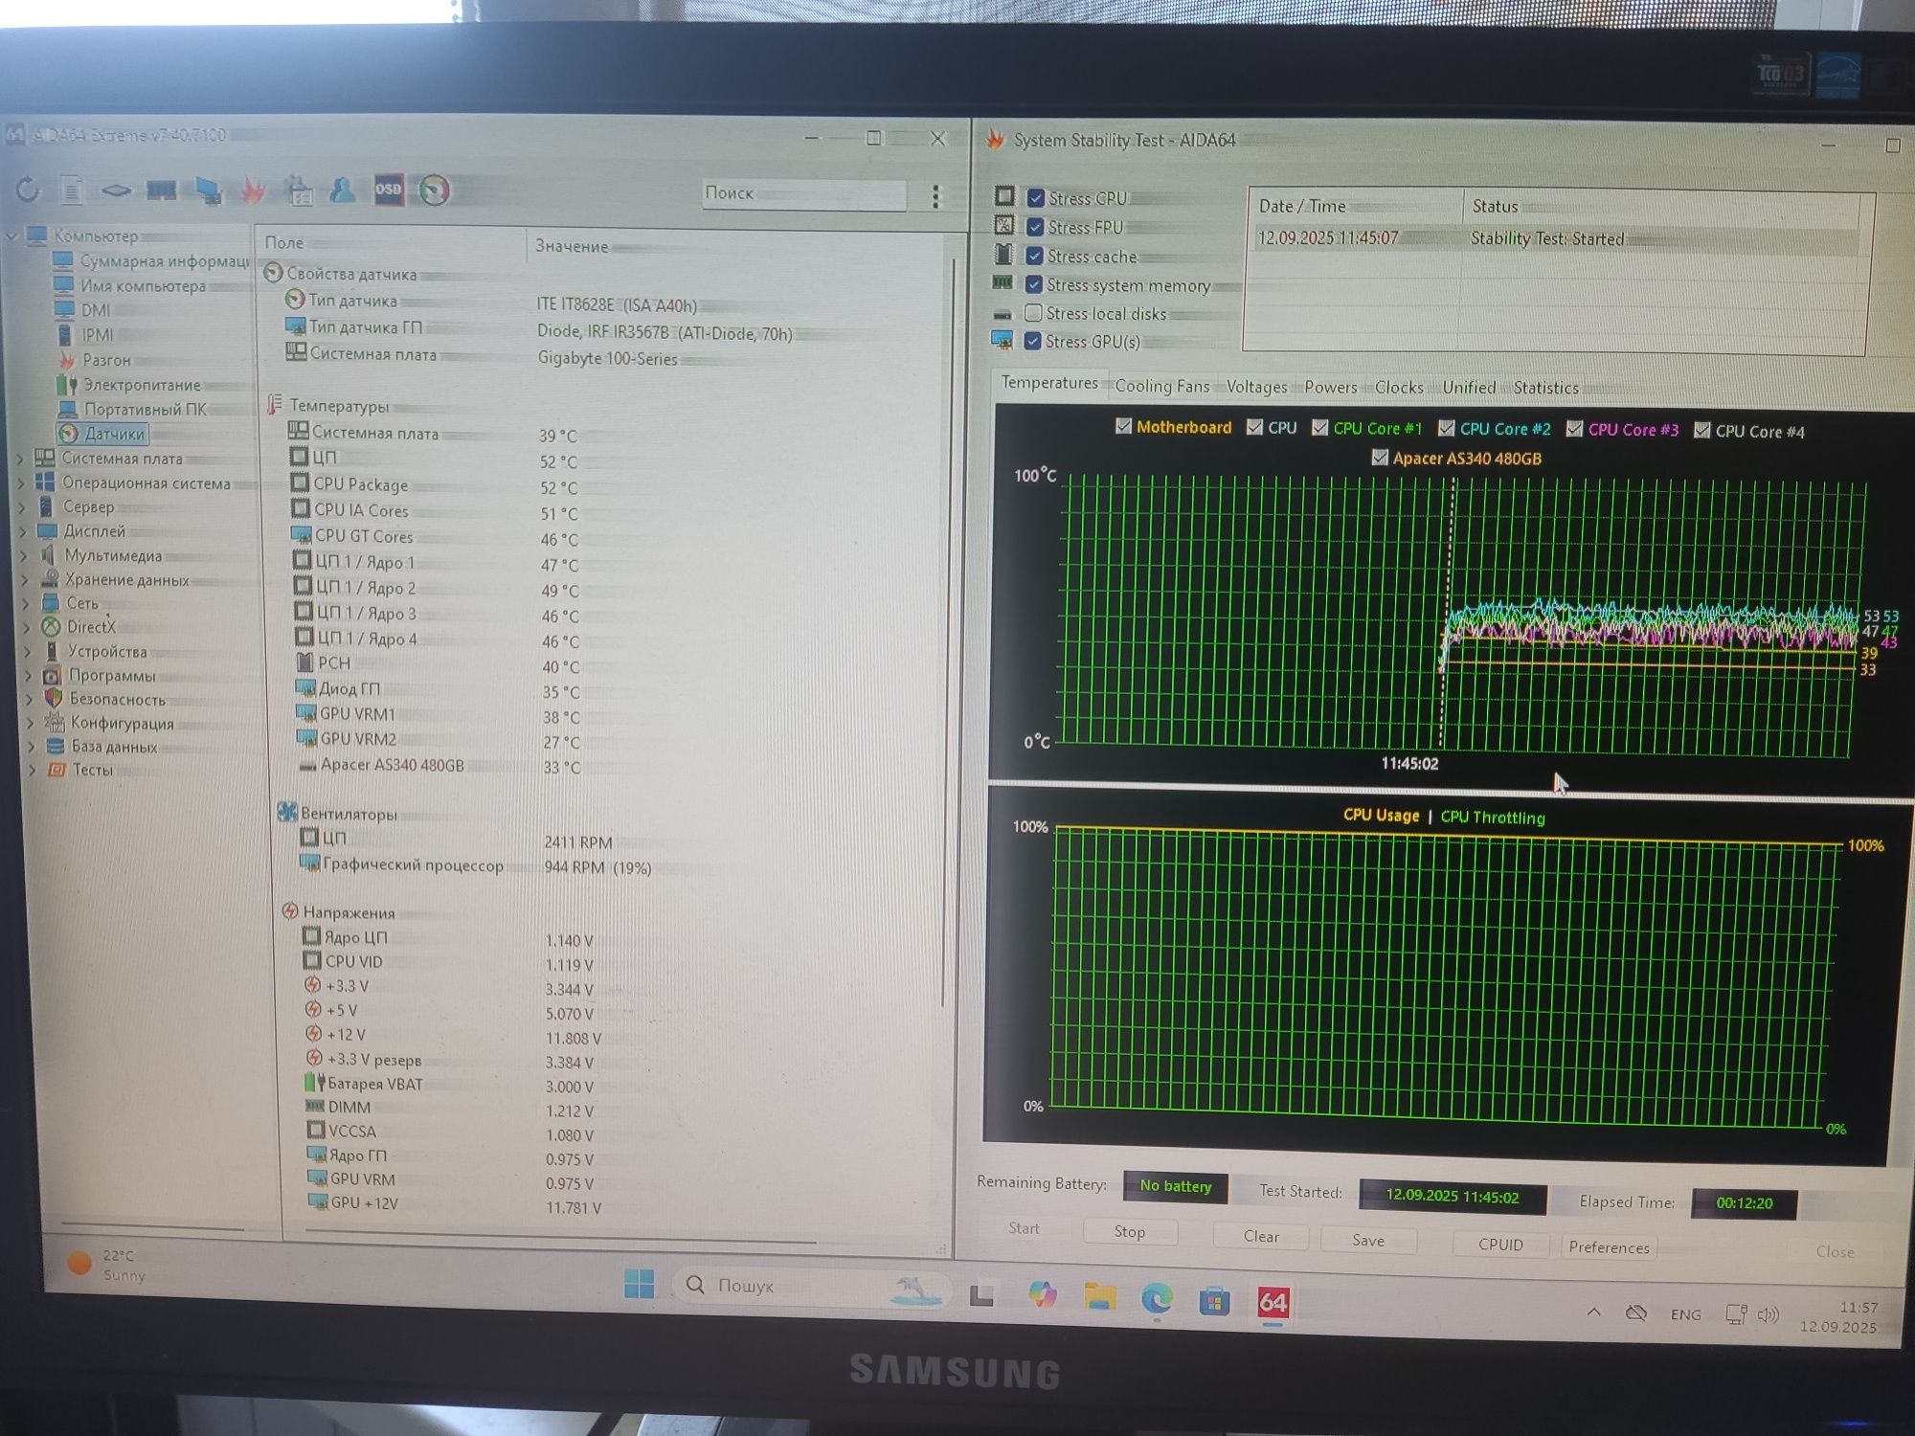This screenshot has width=1915, height=1436.
Task: Open Task View on the taskbar
Action: click(981, 1295)
